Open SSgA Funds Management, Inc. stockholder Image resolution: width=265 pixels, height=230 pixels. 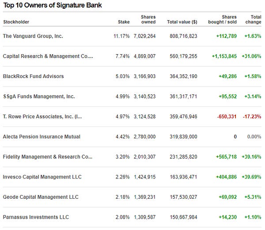(x=39, y=96)
